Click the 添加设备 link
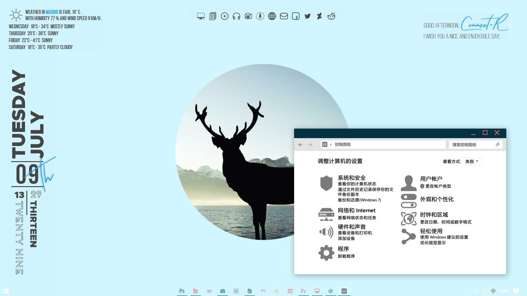 tap(346, 238)
